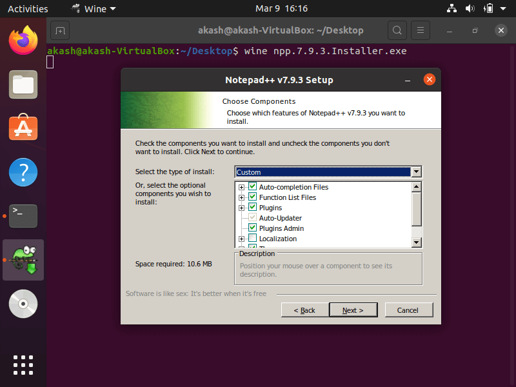This screenshot has height=387, width=516.
Task: Select the Auto-Updater label in list
Action: pos(280,218)
